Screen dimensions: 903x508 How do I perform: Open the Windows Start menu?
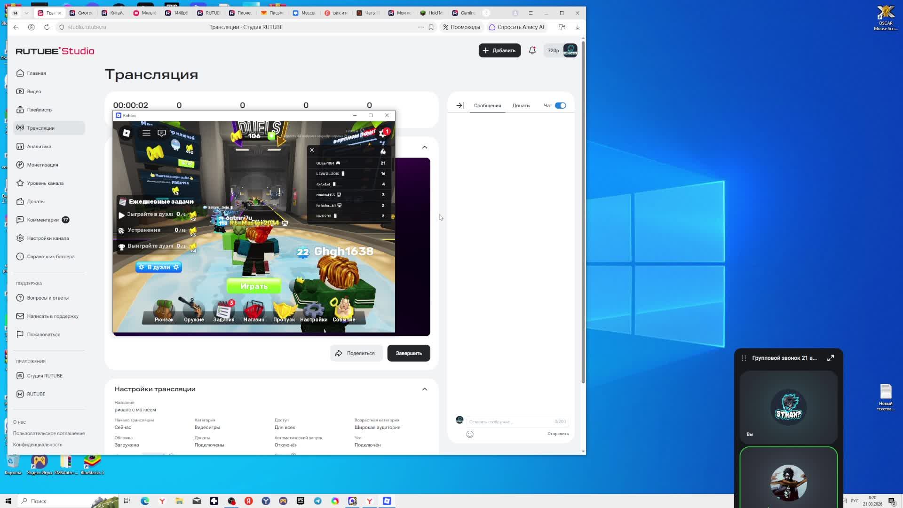pyautogui.click(x=8, y=501)
